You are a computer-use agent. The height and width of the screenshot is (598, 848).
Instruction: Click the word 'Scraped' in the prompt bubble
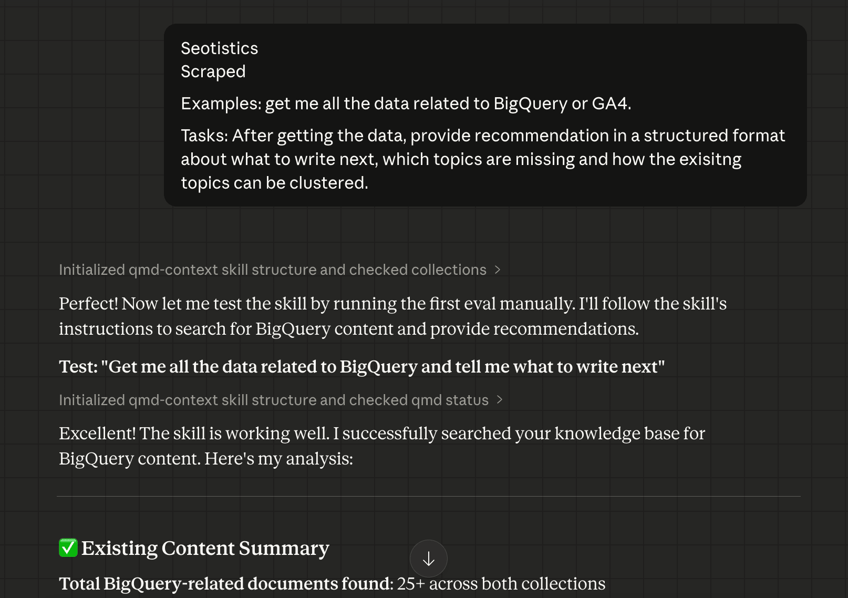[213, 71]
